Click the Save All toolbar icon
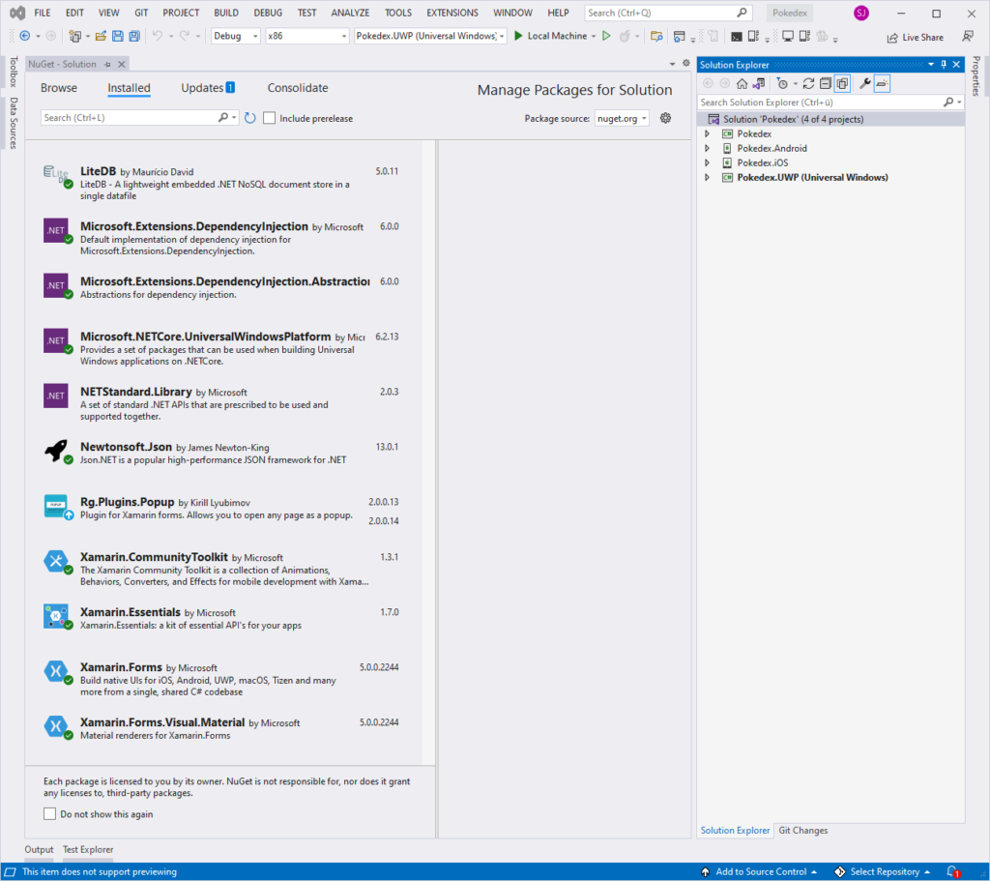 point(133,37)
